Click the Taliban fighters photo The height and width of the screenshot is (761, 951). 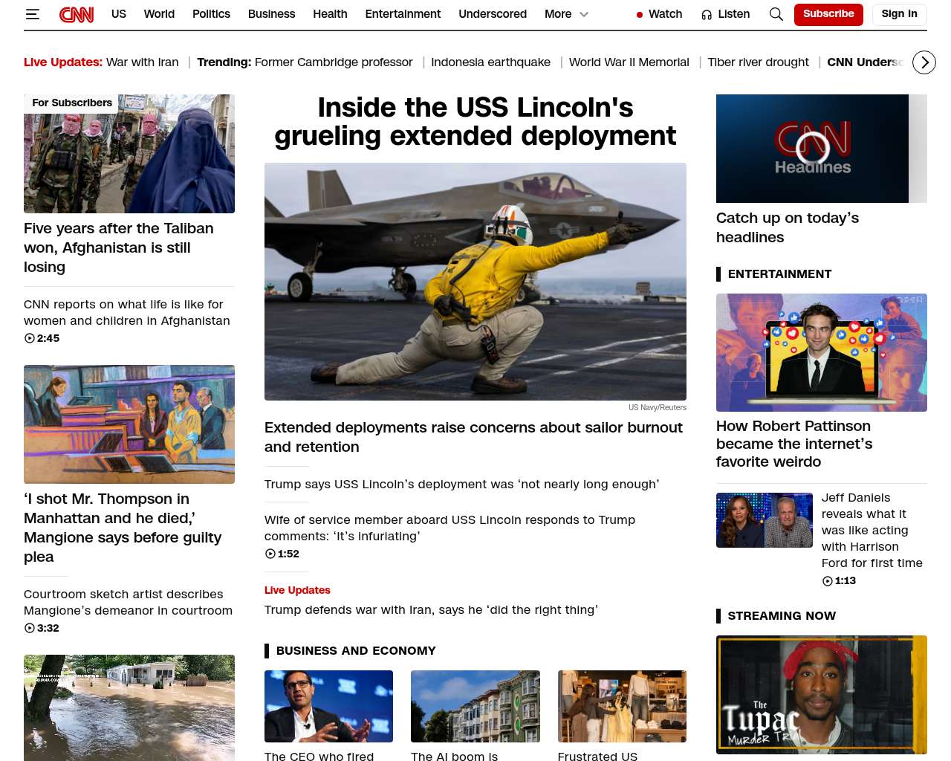coord(129,154)
